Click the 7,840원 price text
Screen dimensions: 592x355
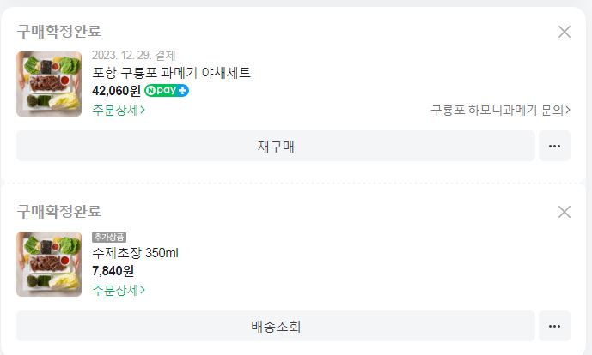coord(113,271)
